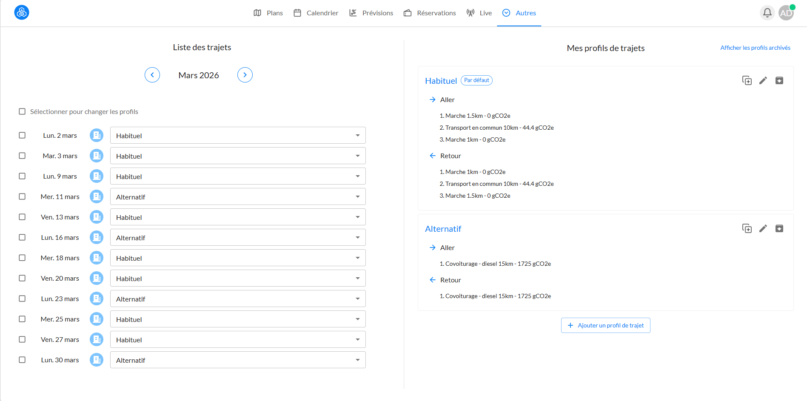Image resolution: width=807 pixels, height=401 pixels.
Task: Check the box for Mer. 11 mars
Action: (x=22, y=196)
